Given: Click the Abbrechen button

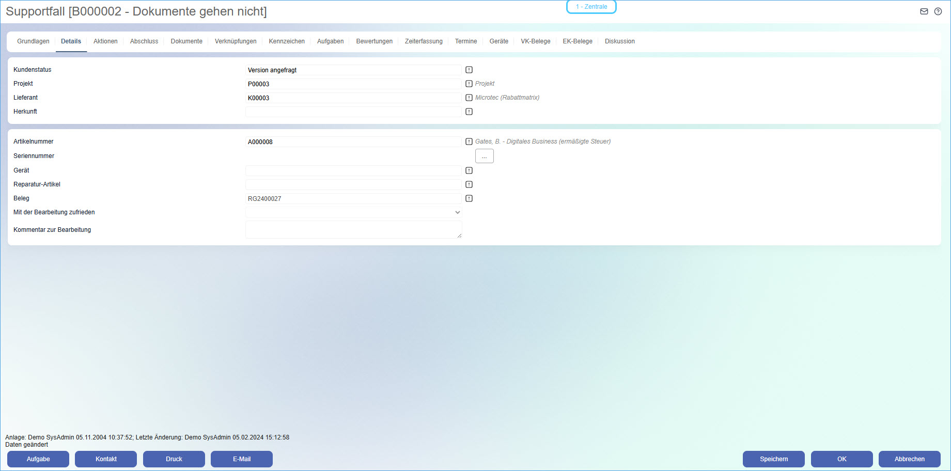Looking at the screenshot, I should click(909, 459).
